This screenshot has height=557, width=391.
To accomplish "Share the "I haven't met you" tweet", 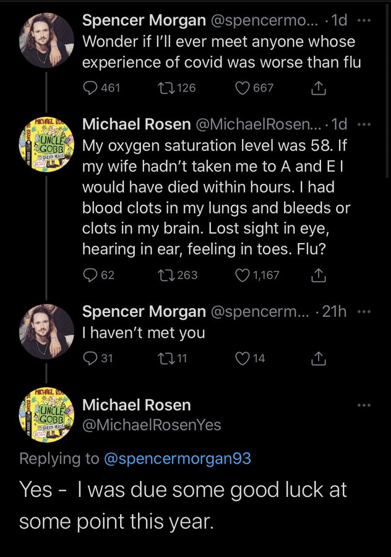I will [x=319, y=357].
